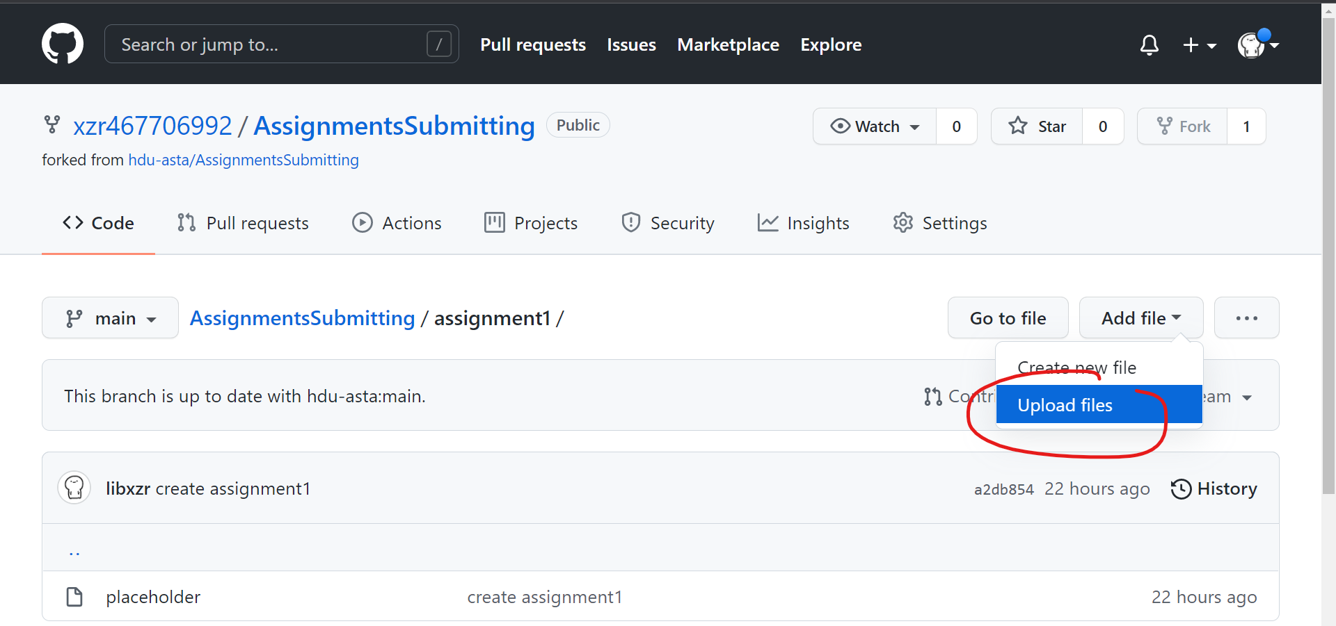Switch to the Insights tab
This screenshot has width=1336, height=626.
coord(803,223)
